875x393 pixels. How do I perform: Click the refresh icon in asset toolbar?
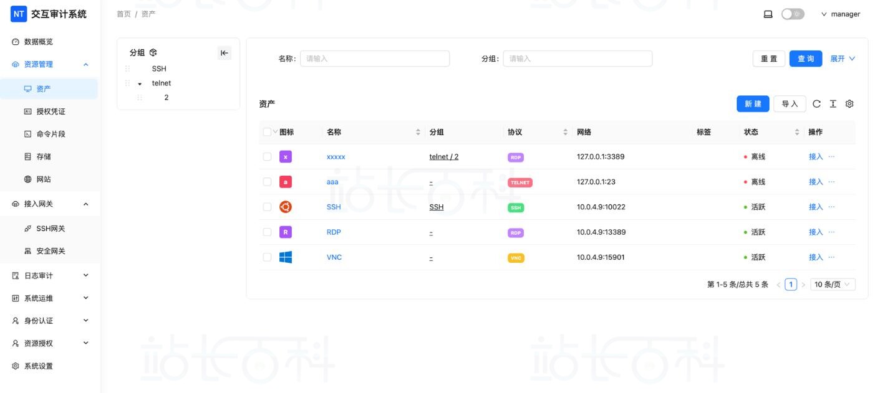pos(816,104)
